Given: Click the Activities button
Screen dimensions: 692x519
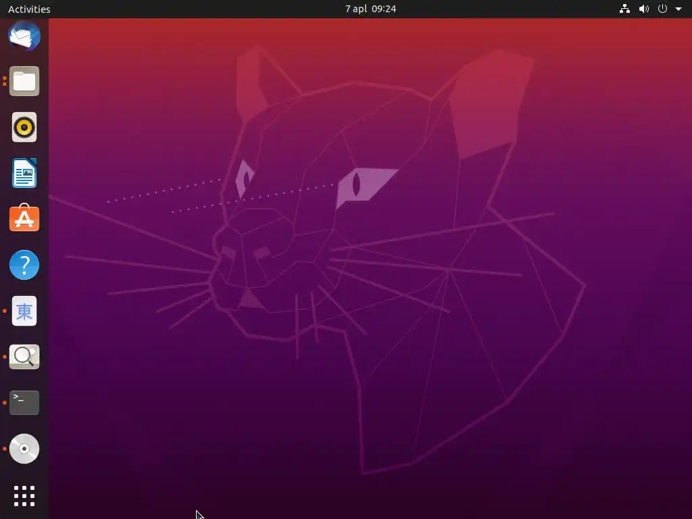Looking at the screenshot, I should 29,9.
